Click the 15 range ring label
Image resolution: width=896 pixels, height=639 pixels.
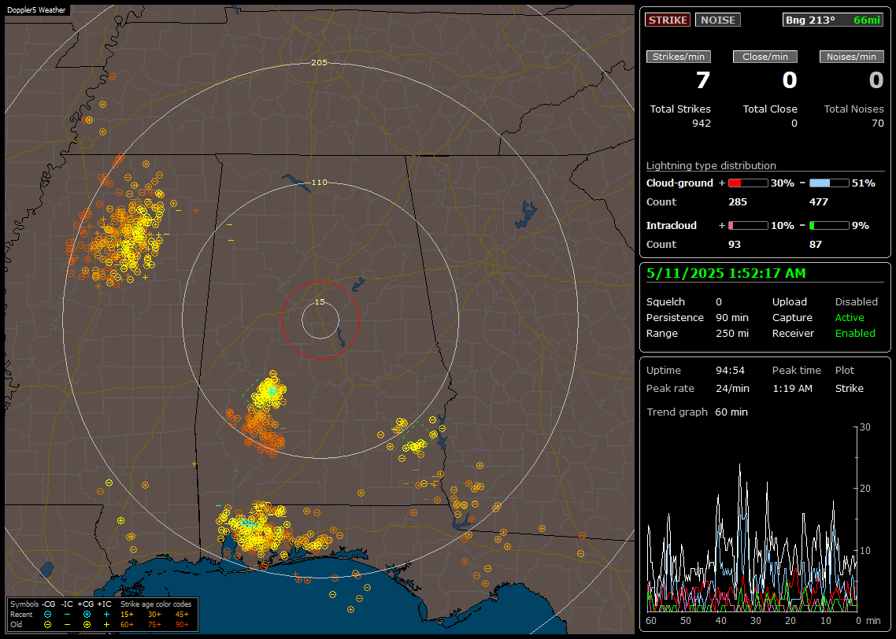(320, 301)
